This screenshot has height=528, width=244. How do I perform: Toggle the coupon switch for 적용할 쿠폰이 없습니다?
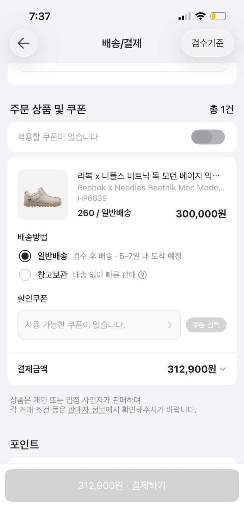[208, 137]
